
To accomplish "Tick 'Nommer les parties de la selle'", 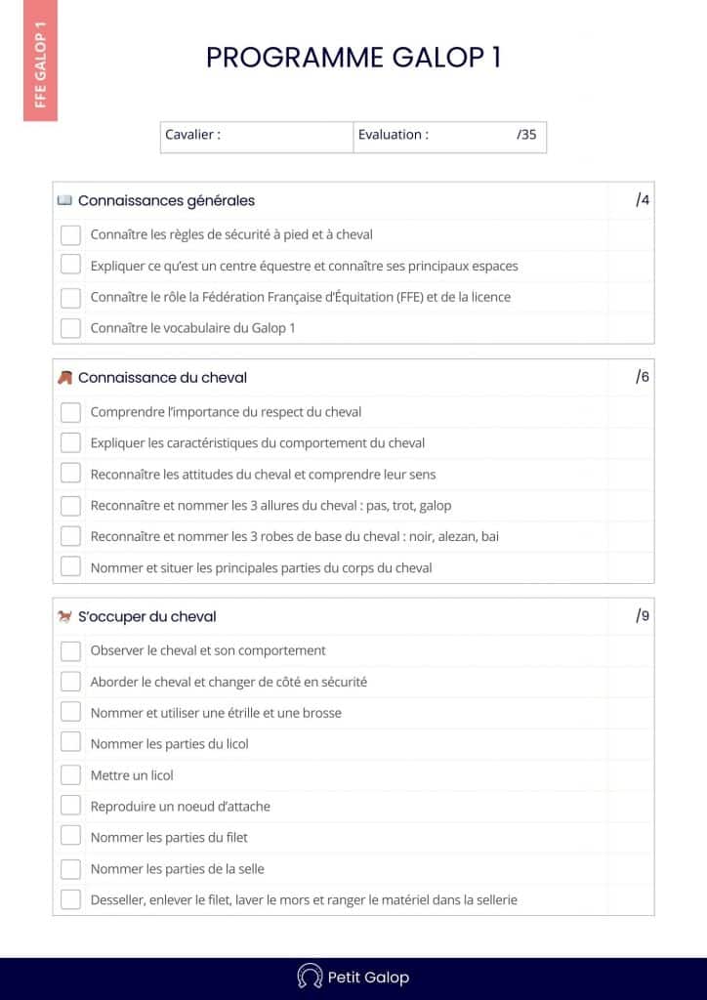I will [x=70, y=868].
